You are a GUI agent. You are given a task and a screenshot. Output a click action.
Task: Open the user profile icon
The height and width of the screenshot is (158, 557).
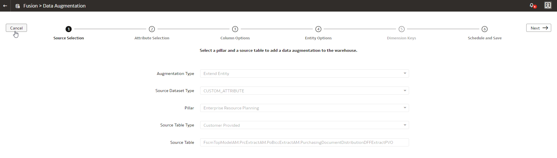tap(548, 5)
